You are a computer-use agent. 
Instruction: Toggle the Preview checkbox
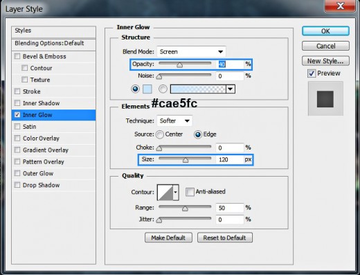pyautogui.click(x=312, y=73)
